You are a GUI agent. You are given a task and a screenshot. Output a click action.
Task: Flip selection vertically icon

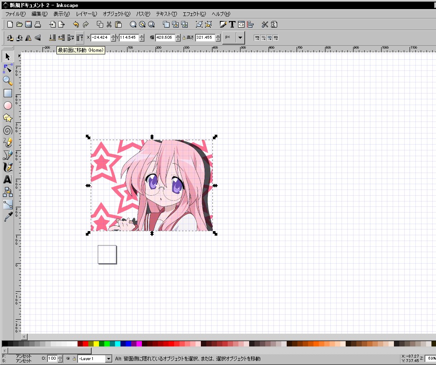pyautogui.click(x=38, y=37)
